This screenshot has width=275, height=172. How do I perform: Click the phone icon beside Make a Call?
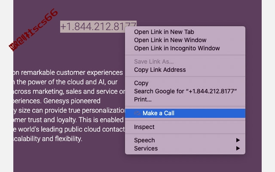(x=137, y=113)
